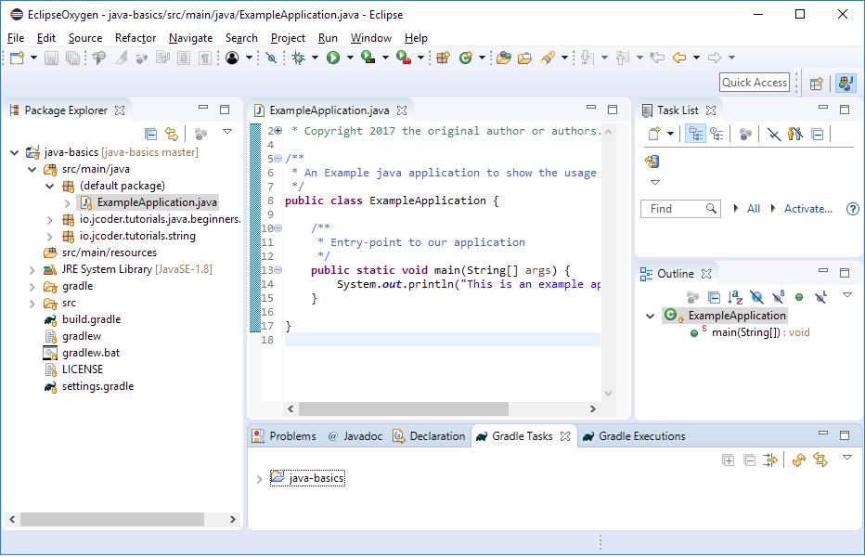The height and width of the screenshot is (557, 865).
Task: Click the Activate... link in Task List
Action: 808,209
